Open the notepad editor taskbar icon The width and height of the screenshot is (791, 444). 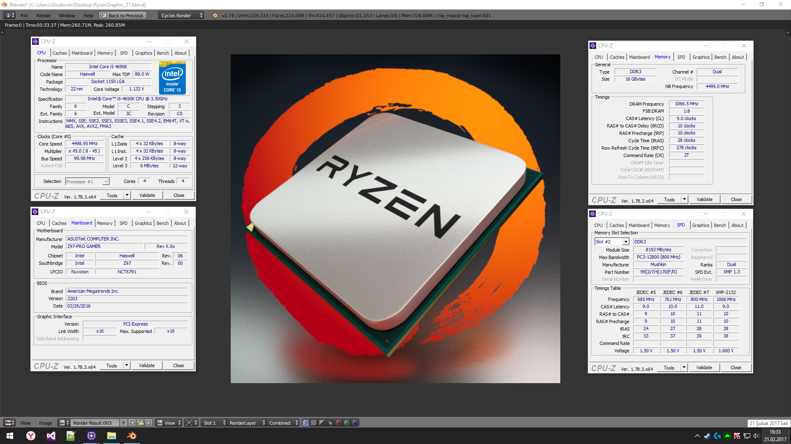[x=71, y=436]
